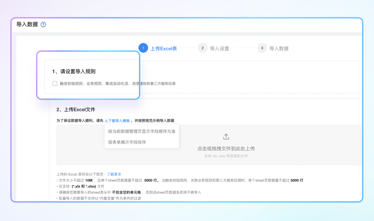374x221 pixels.
Task: Open the 了解更多 link
Action: coord(114,174)
